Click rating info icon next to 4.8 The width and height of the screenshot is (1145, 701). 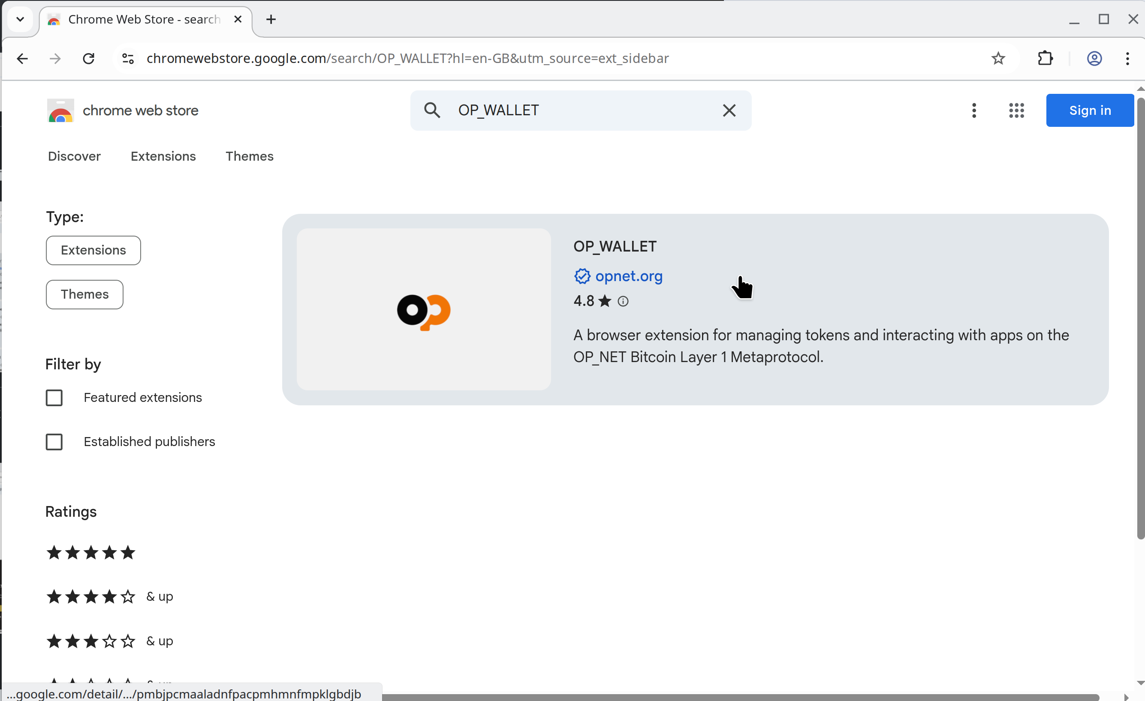point(623,302)
